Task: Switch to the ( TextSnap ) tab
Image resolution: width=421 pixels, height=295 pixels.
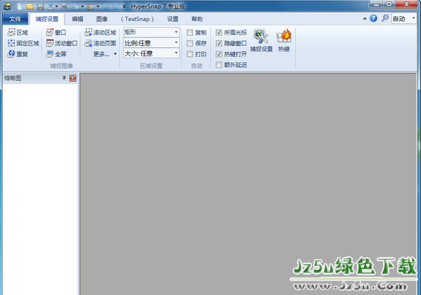Action: [x=137, y=19]
